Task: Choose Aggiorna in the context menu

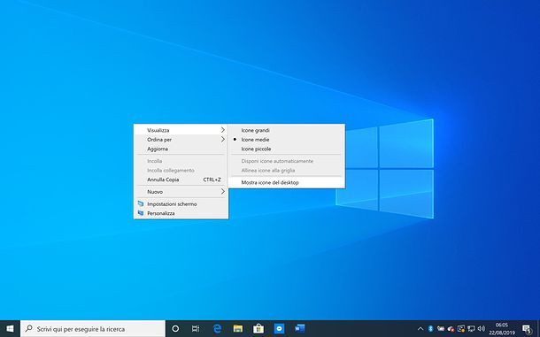Action: (181, 149)
